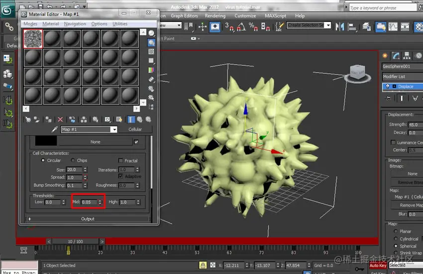Click Show Map in Viewport icon

pos(119,120)
